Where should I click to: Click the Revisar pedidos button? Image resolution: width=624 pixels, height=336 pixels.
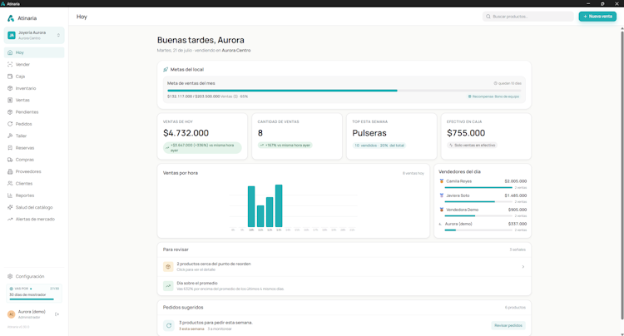tap(508, 326)
